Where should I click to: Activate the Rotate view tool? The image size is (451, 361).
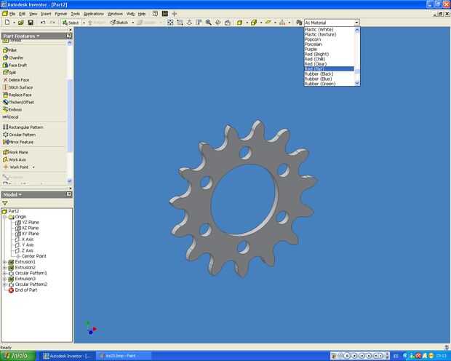coord(217,22)
